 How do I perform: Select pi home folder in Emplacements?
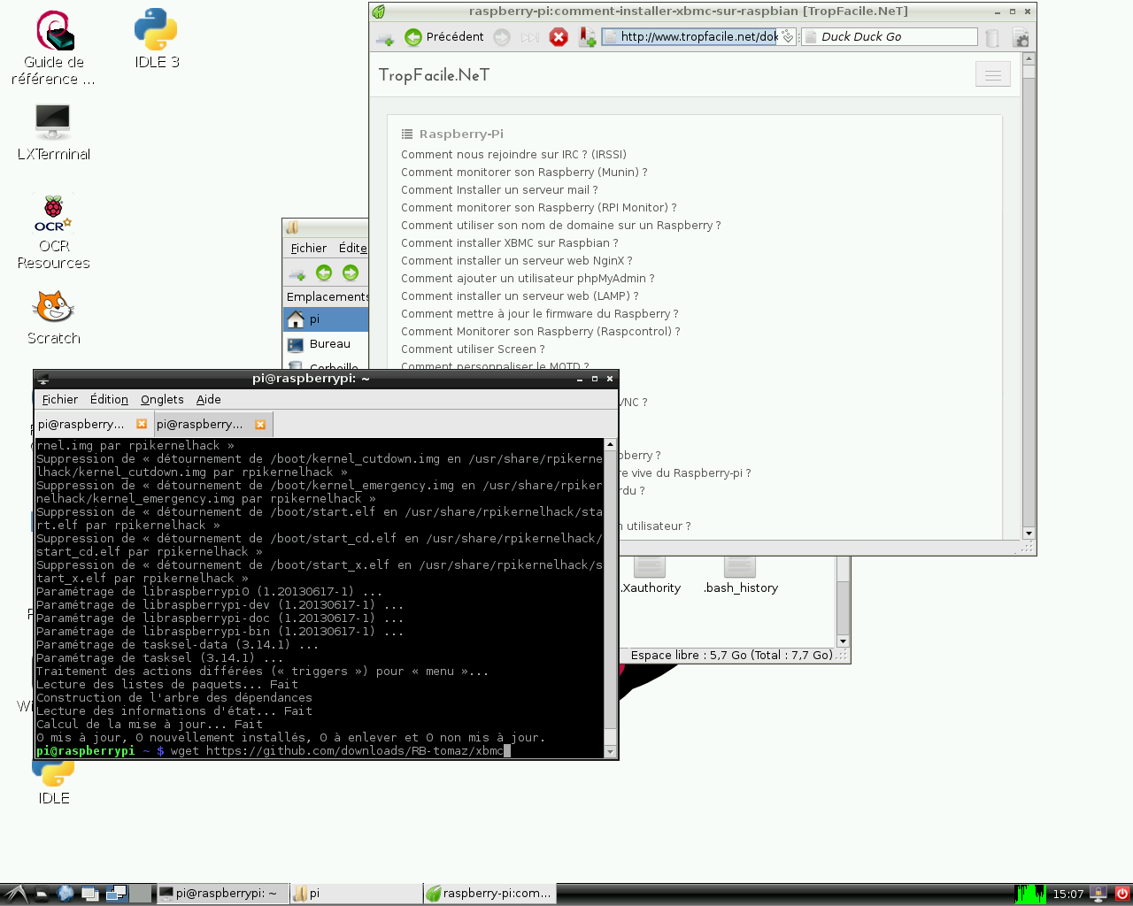[x=326, y=319]
